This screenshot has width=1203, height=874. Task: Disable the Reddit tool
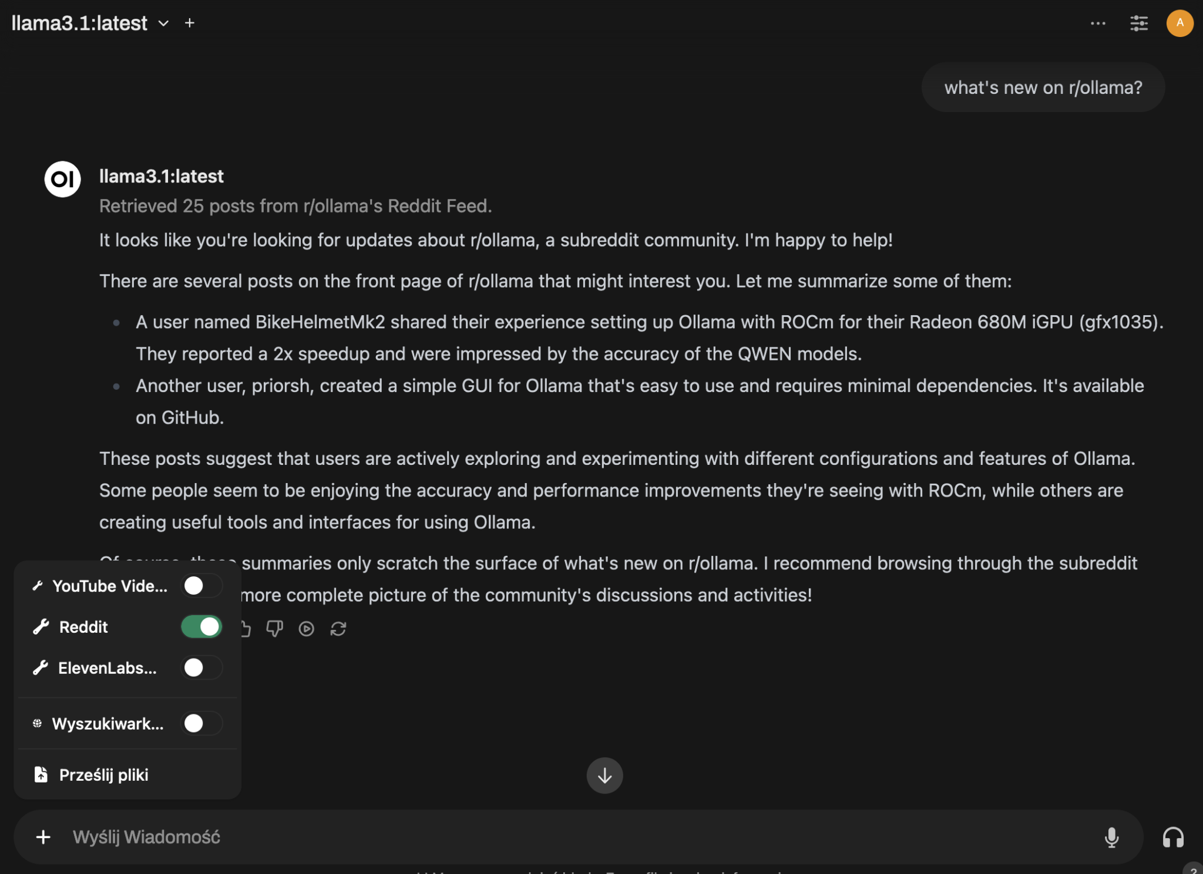tap(201, 626)
